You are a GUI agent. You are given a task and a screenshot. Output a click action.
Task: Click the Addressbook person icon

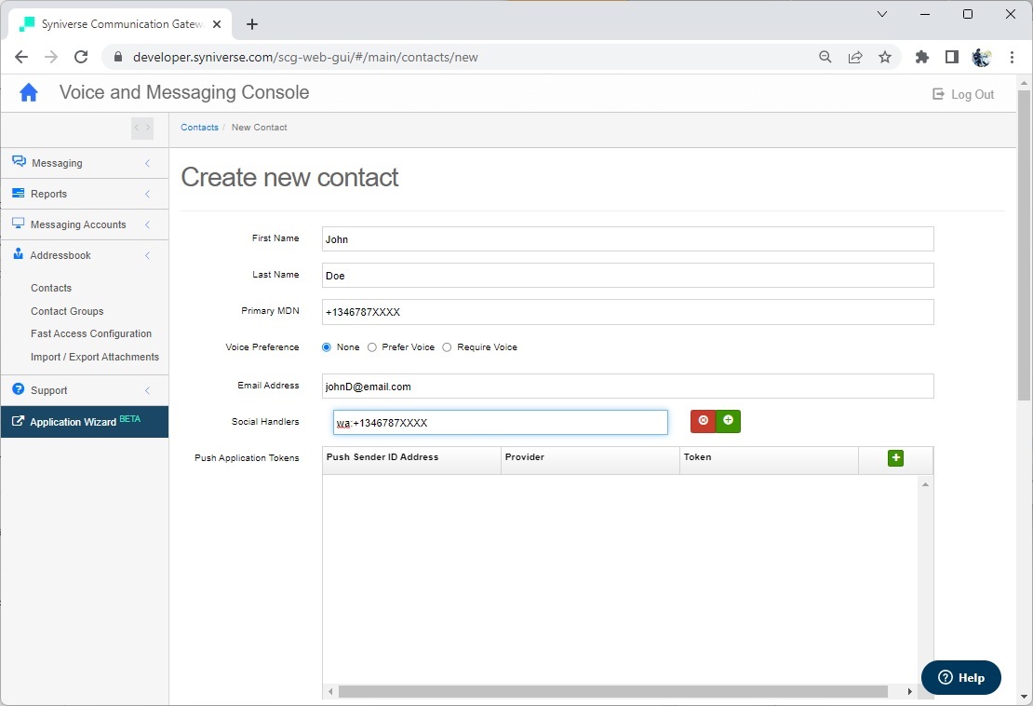(19, 253)
